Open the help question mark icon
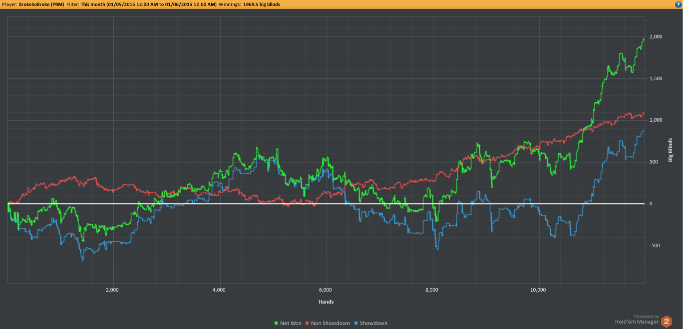This screenshot has height=329, width=683. coord(678,4)
